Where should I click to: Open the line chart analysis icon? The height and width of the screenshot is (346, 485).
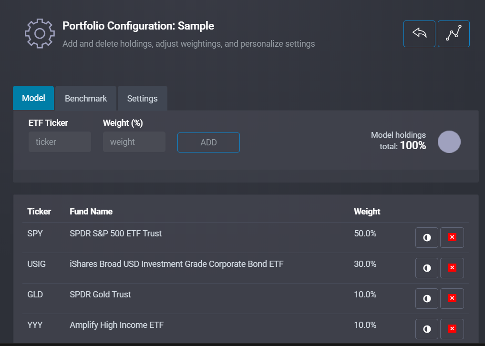pyautogui.click(x=454, y=33)
